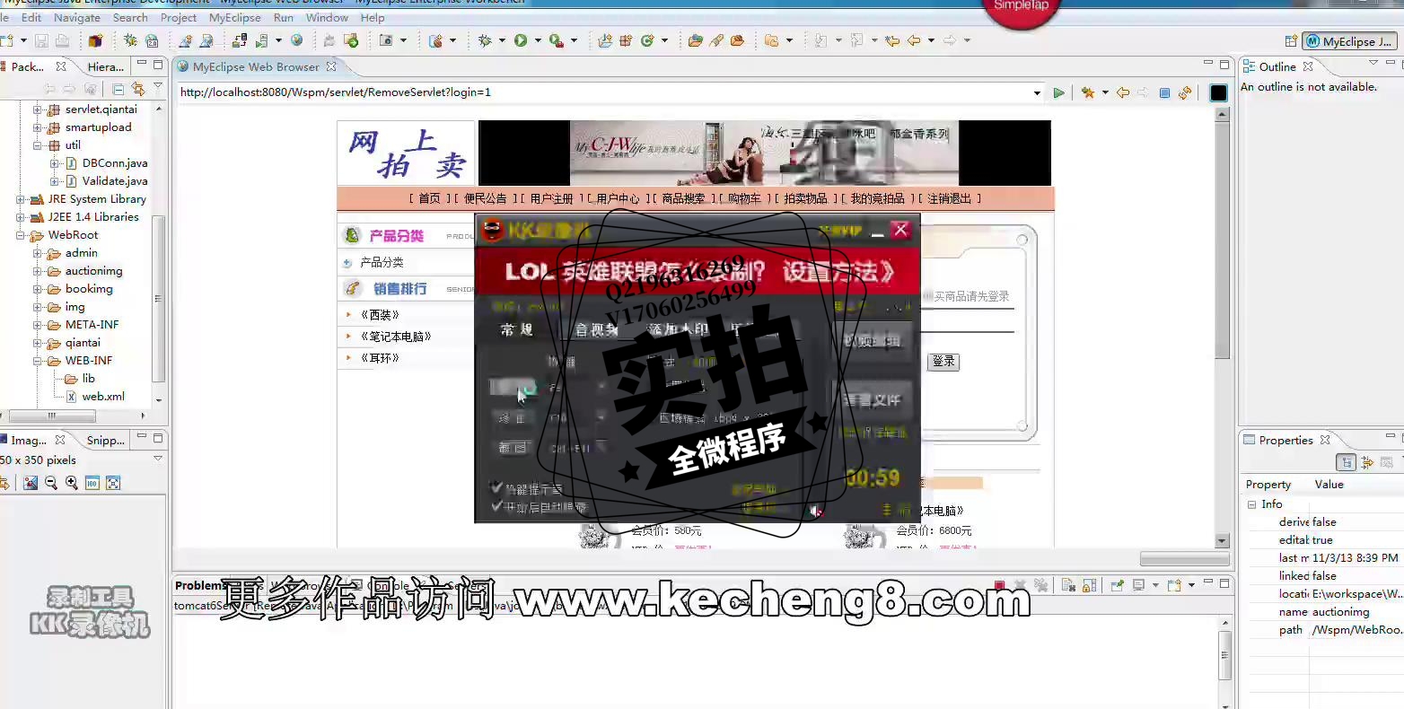Click the black square browser toolbar icon
Screen dimensions: 1404x709
click(1218, 92)
